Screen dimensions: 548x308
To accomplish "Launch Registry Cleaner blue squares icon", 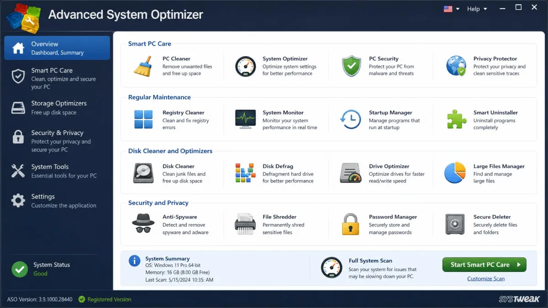I will (143, 120).
